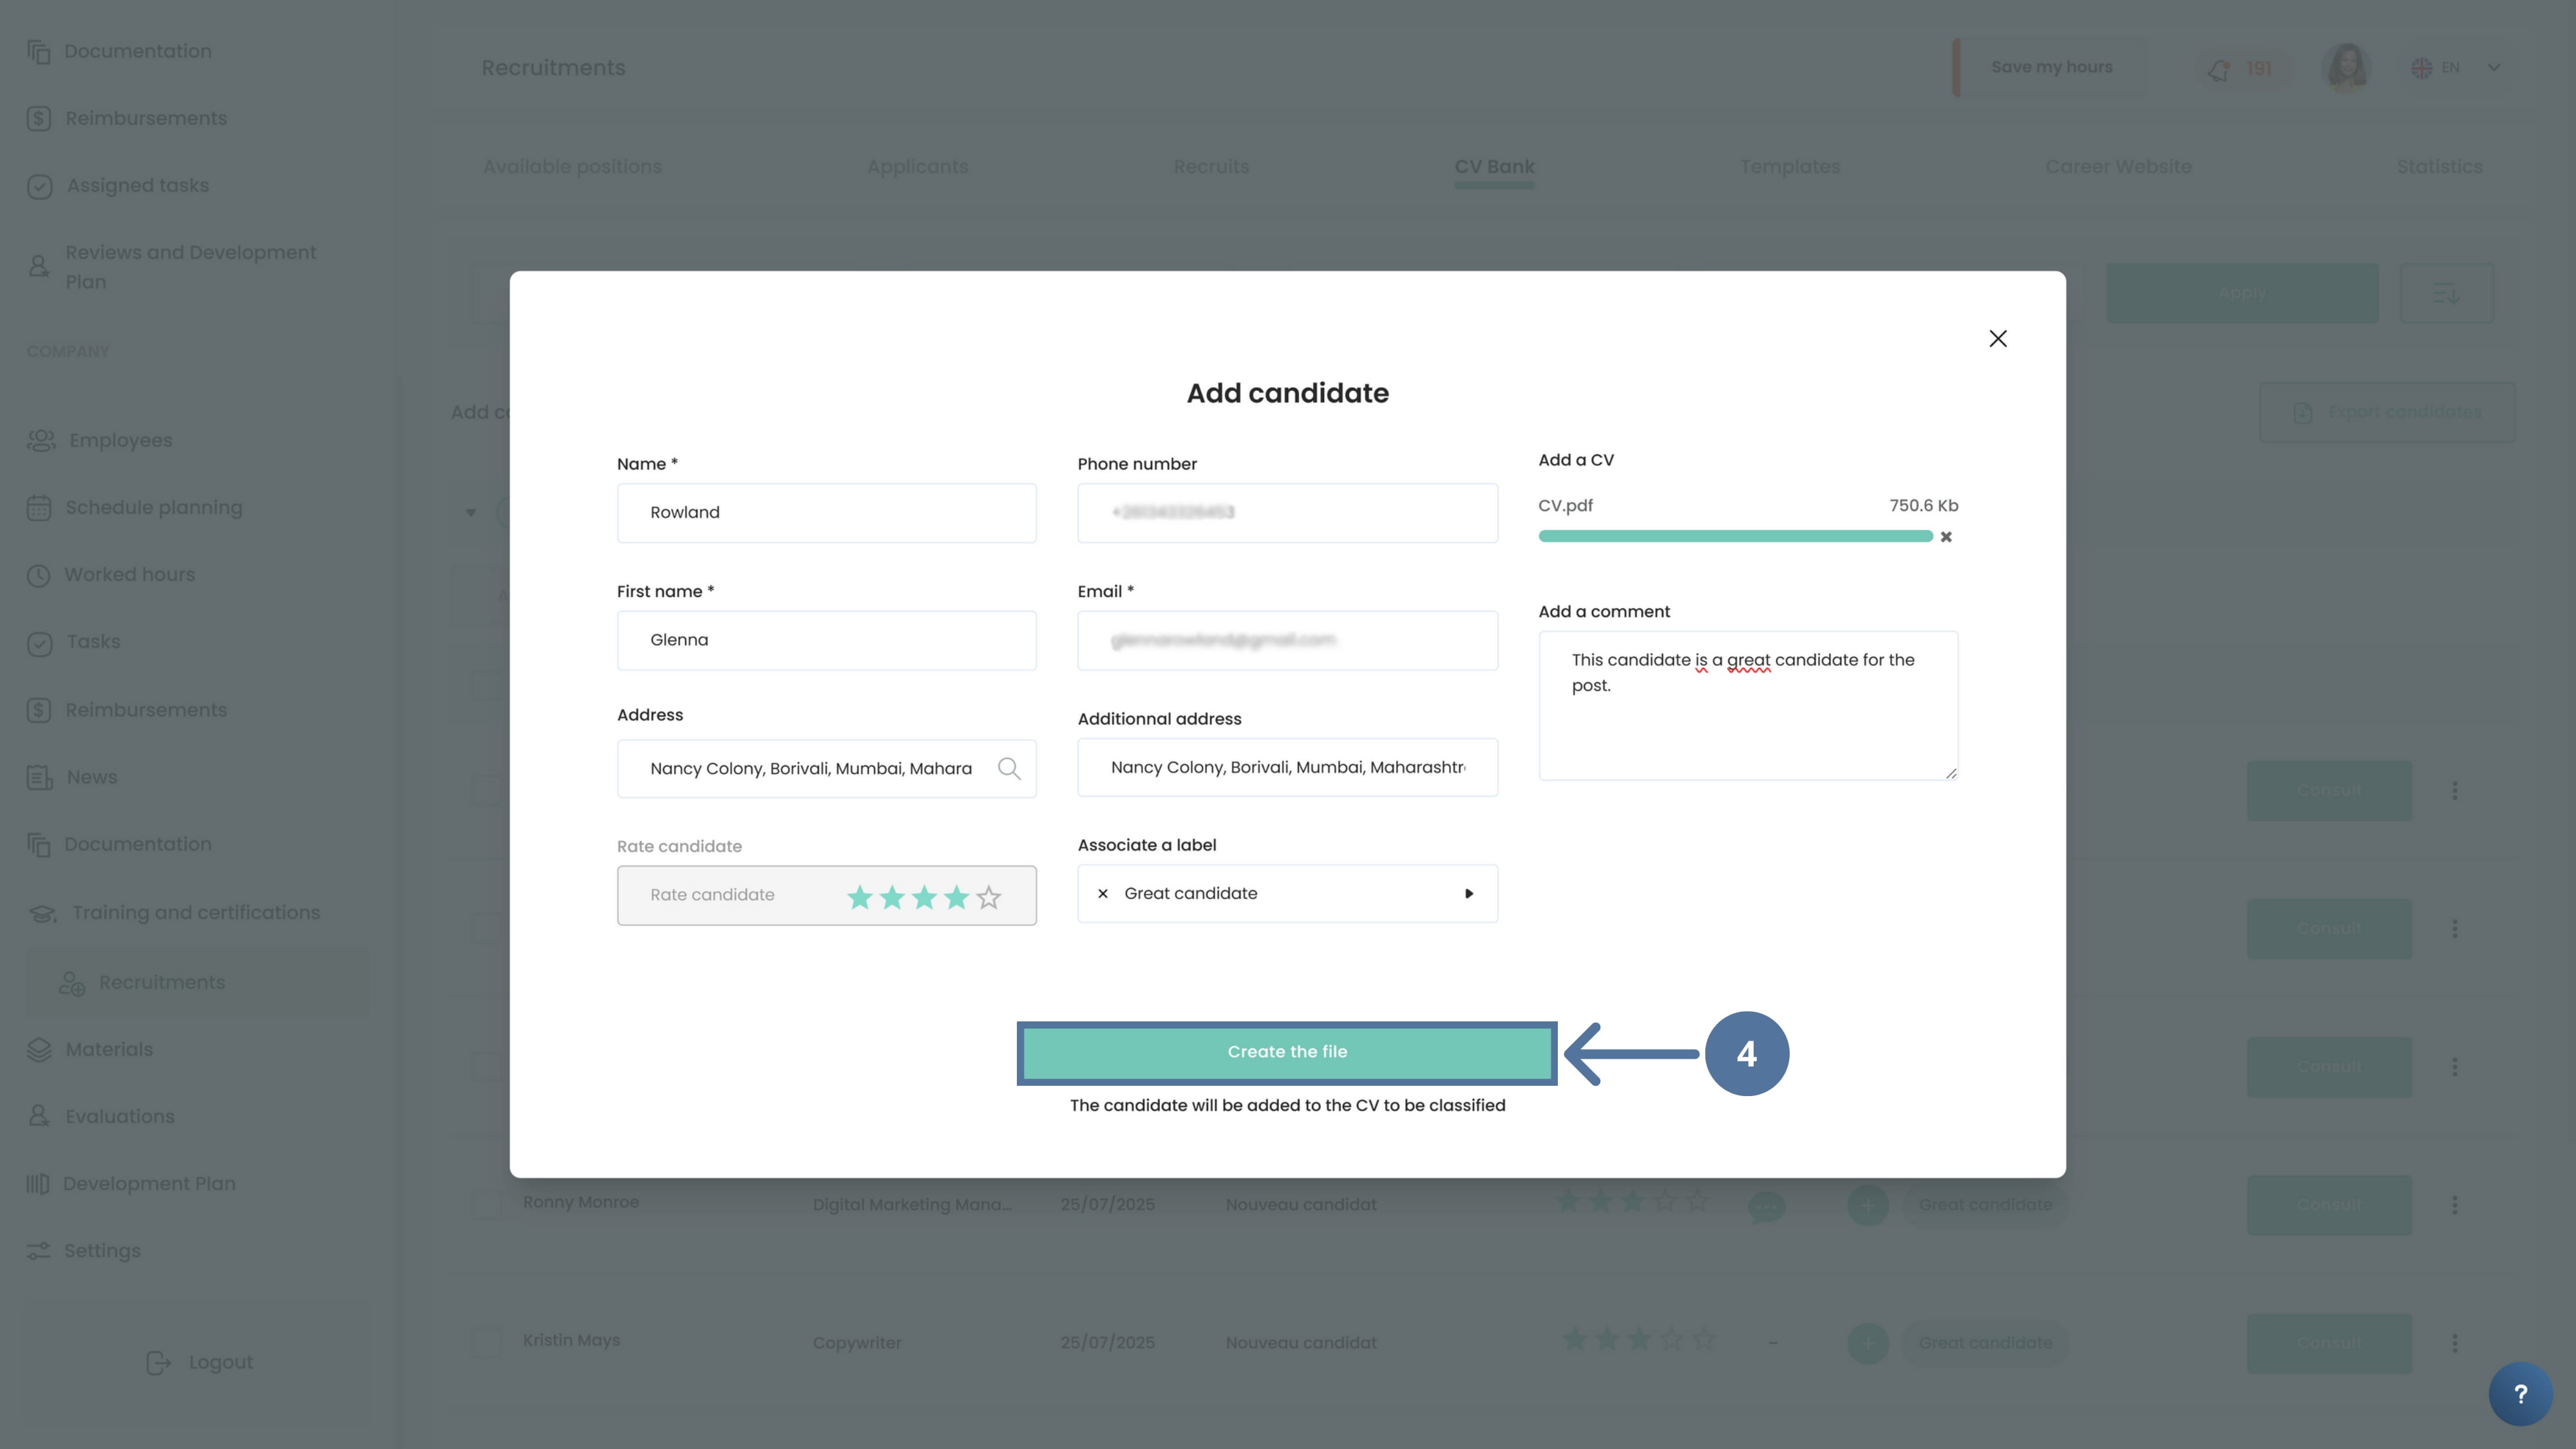This screenshot has width=2576, height=1449.
Task: Open Worked hours in sidebar
Action: coord(111,575)
